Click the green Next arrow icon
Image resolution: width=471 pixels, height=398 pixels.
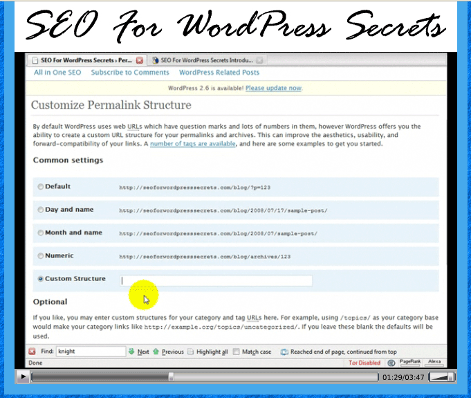click(131, 352)
